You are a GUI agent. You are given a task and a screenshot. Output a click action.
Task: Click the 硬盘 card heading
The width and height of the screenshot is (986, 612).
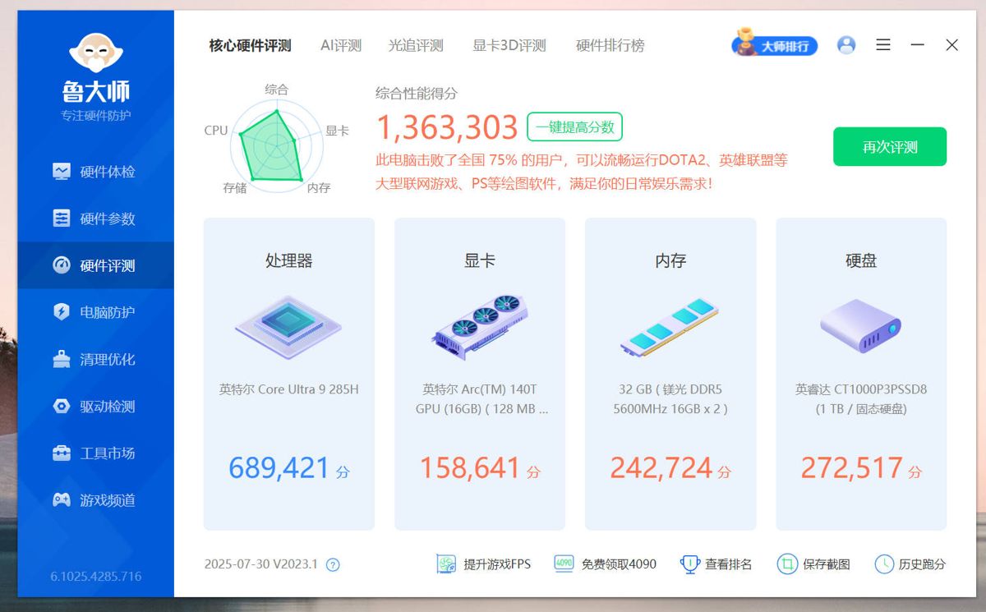click(861, 261)
